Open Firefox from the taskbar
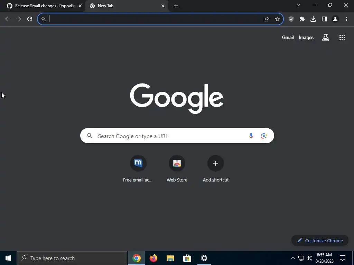The width and height of the screenshot is (354, 265). (x=153, y=258)
